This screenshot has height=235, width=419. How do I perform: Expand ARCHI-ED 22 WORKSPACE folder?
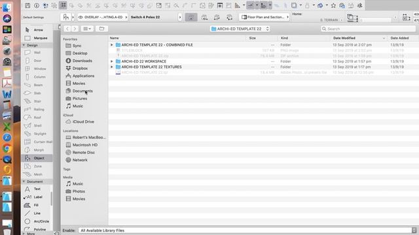pos(112,61)
